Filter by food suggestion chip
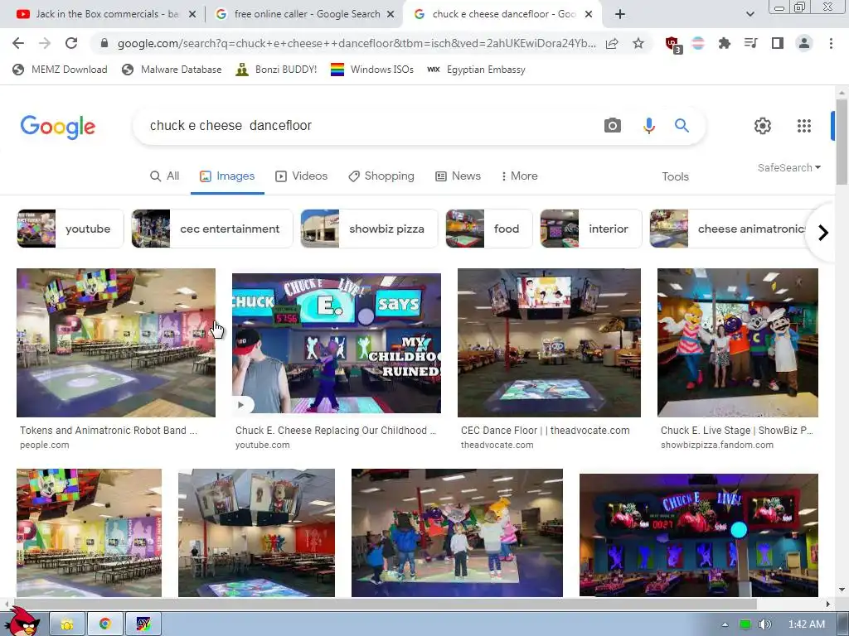The height and width of the screenshot is (636, 849). point(489,229)
